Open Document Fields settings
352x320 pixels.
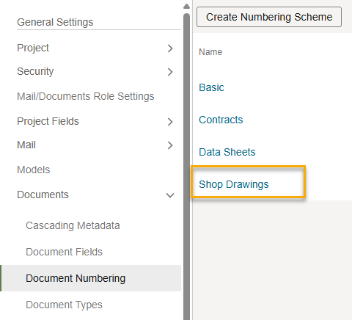64,252
